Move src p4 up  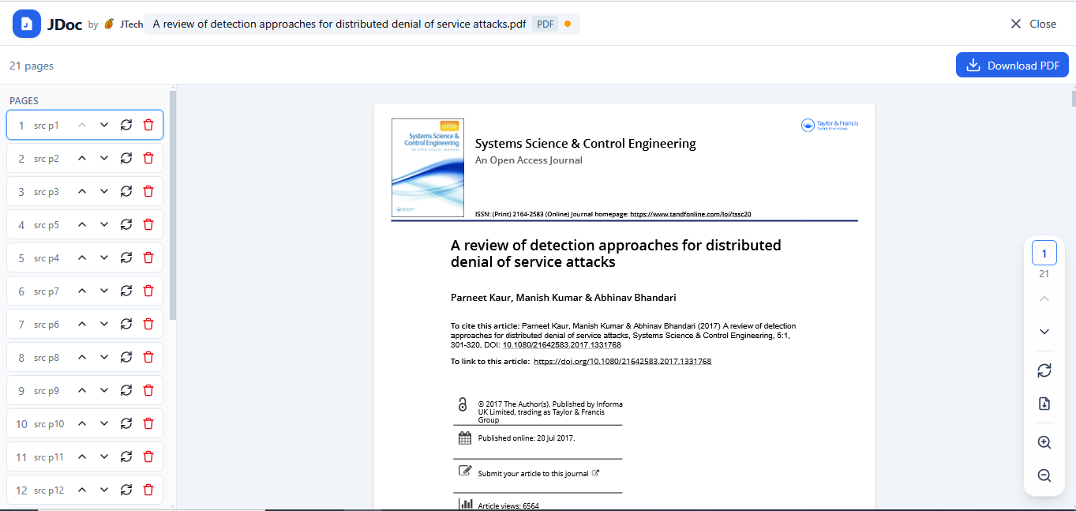click(82, 257)
